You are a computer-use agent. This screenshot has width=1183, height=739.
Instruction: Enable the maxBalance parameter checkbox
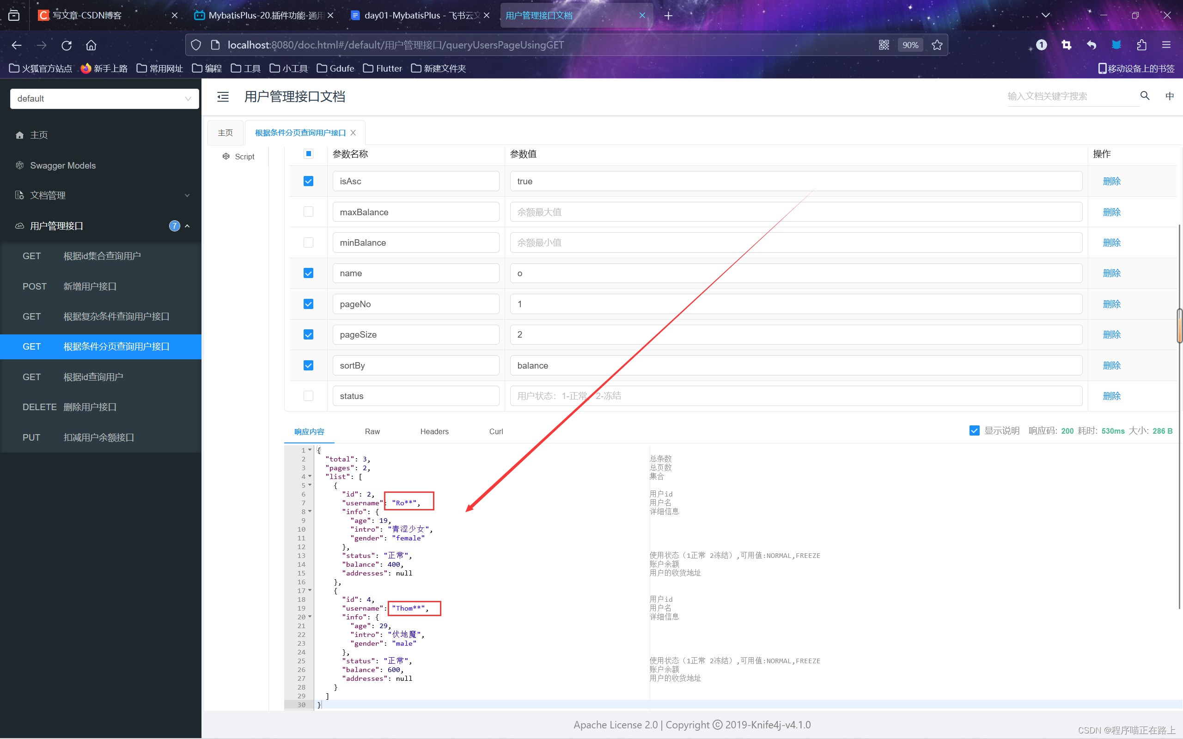tap(309, 212)
